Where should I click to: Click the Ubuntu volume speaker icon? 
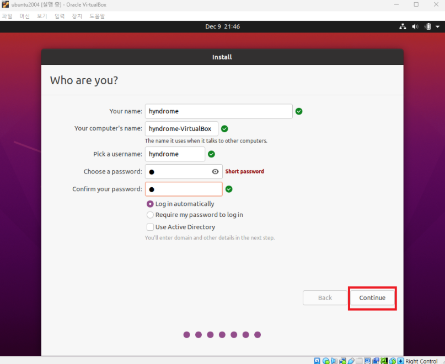pos(415,26)
